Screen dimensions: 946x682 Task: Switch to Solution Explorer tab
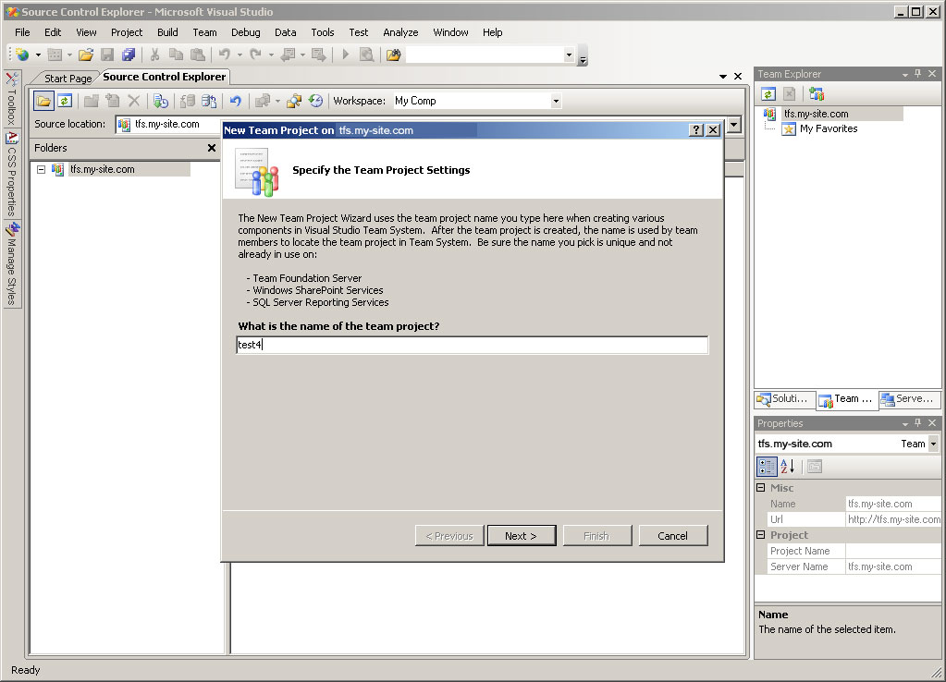(x=783, y=398)
